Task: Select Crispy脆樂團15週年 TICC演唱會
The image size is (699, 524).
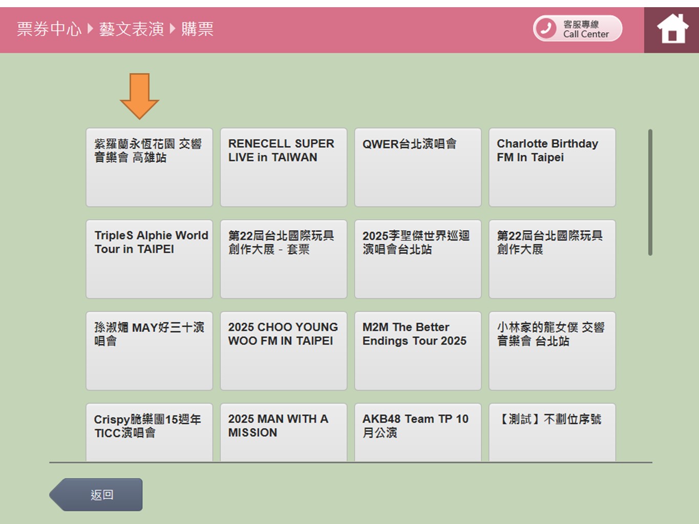Action: coord(149,431)
